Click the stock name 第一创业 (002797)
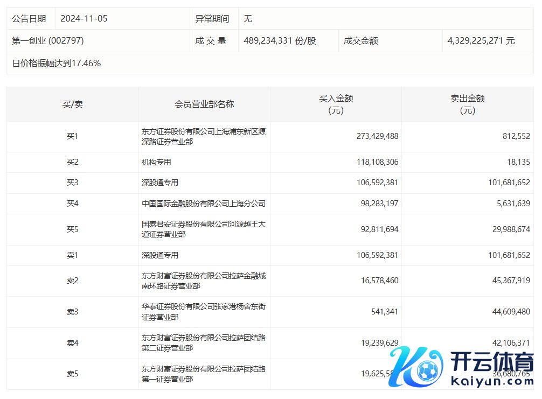 pyautogui.click(x=48, y=41)
